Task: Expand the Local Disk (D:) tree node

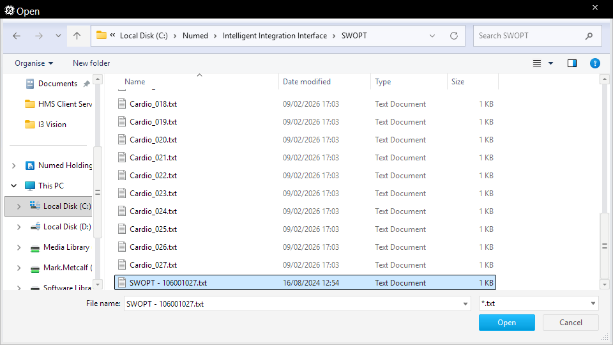Action: point(19,227)
